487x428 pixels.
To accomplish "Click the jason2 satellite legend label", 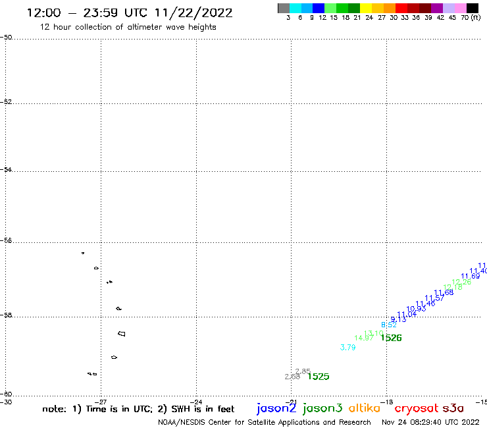I will [x=276, y=408].
